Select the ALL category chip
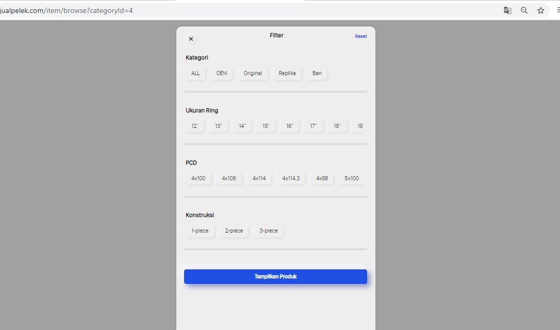The image size is (560, 330). (x=195, y=74)
